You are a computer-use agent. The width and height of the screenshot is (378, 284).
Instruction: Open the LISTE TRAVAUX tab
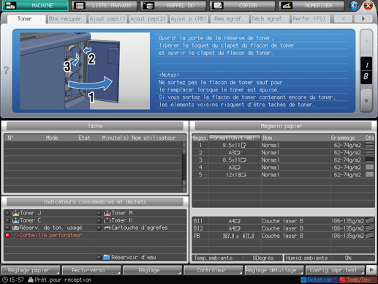[105, 5]
